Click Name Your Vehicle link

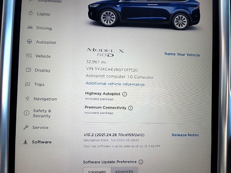182,54
